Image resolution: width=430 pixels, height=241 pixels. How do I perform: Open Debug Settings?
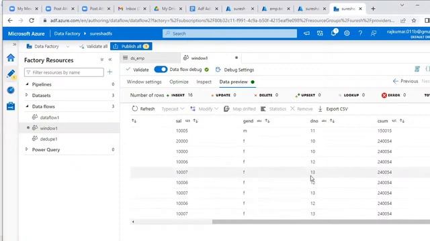pyautogui.click(x=235, y=70)
